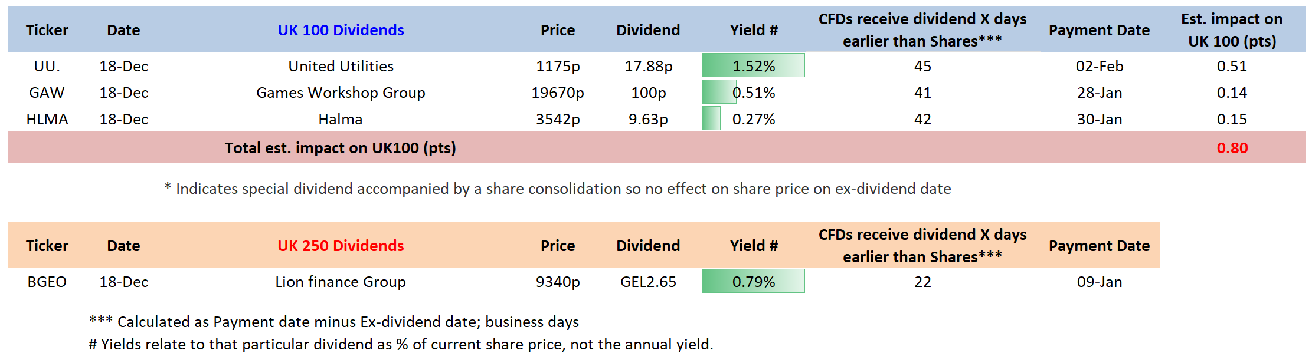Click the 0.79% yield bar for BGEO
The width and height of the screenshot is (1312, 363).
753,282
